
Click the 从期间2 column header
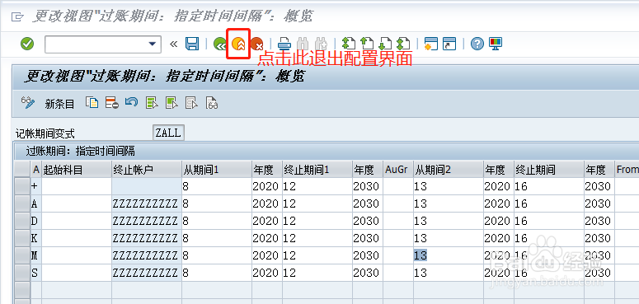tap(449, 169)
